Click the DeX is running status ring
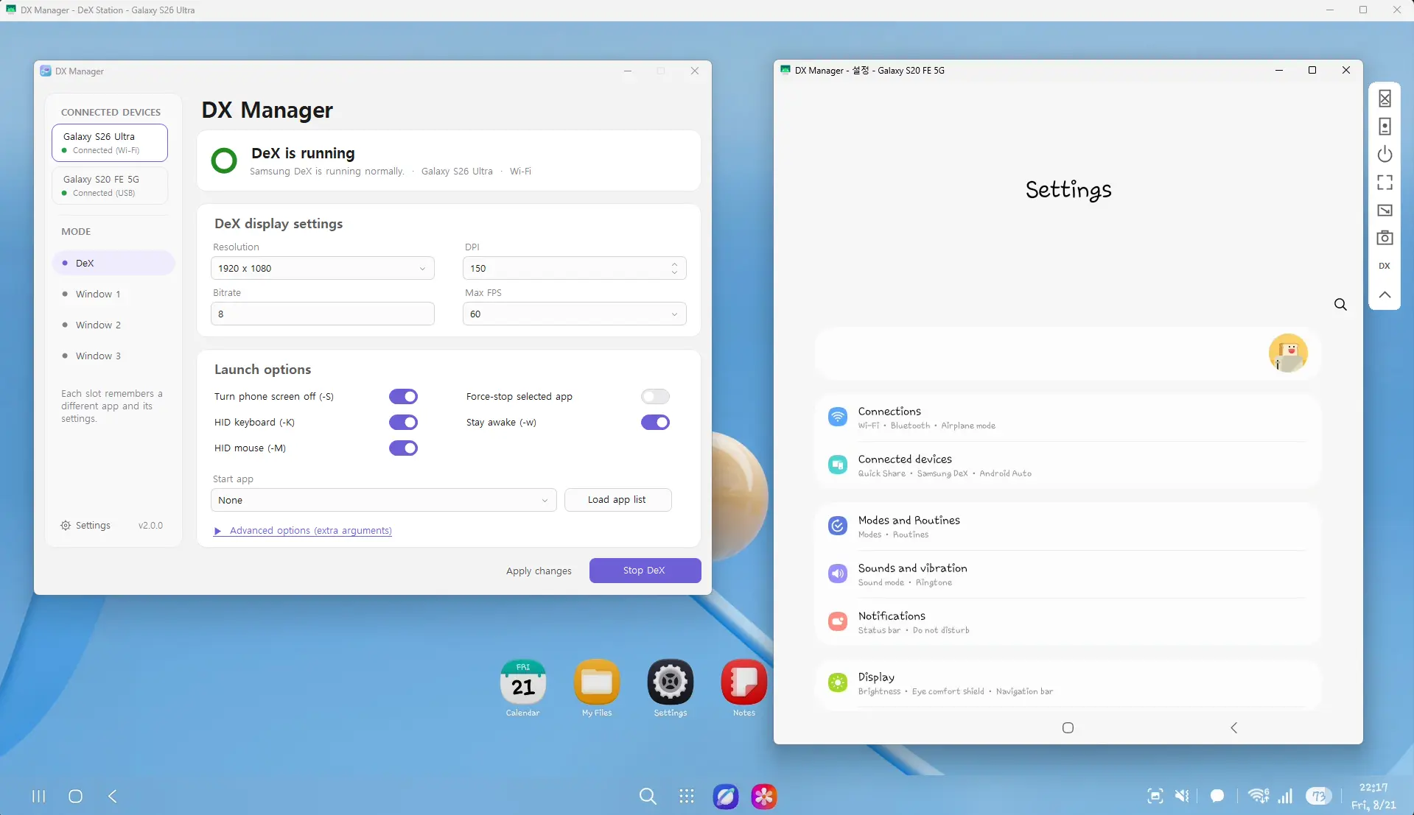This screenshot has width=1414, height=815. click(224, 160)
